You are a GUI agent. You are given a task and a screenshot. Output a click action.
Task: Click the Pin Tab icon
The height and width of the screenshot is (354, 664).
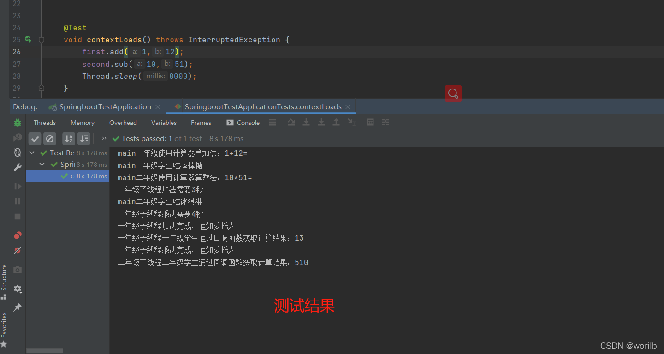(18, 307)
